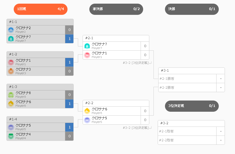235x154 pixels.
Task: Select the 準決勝 round tab
Action: tap(116, 9)
